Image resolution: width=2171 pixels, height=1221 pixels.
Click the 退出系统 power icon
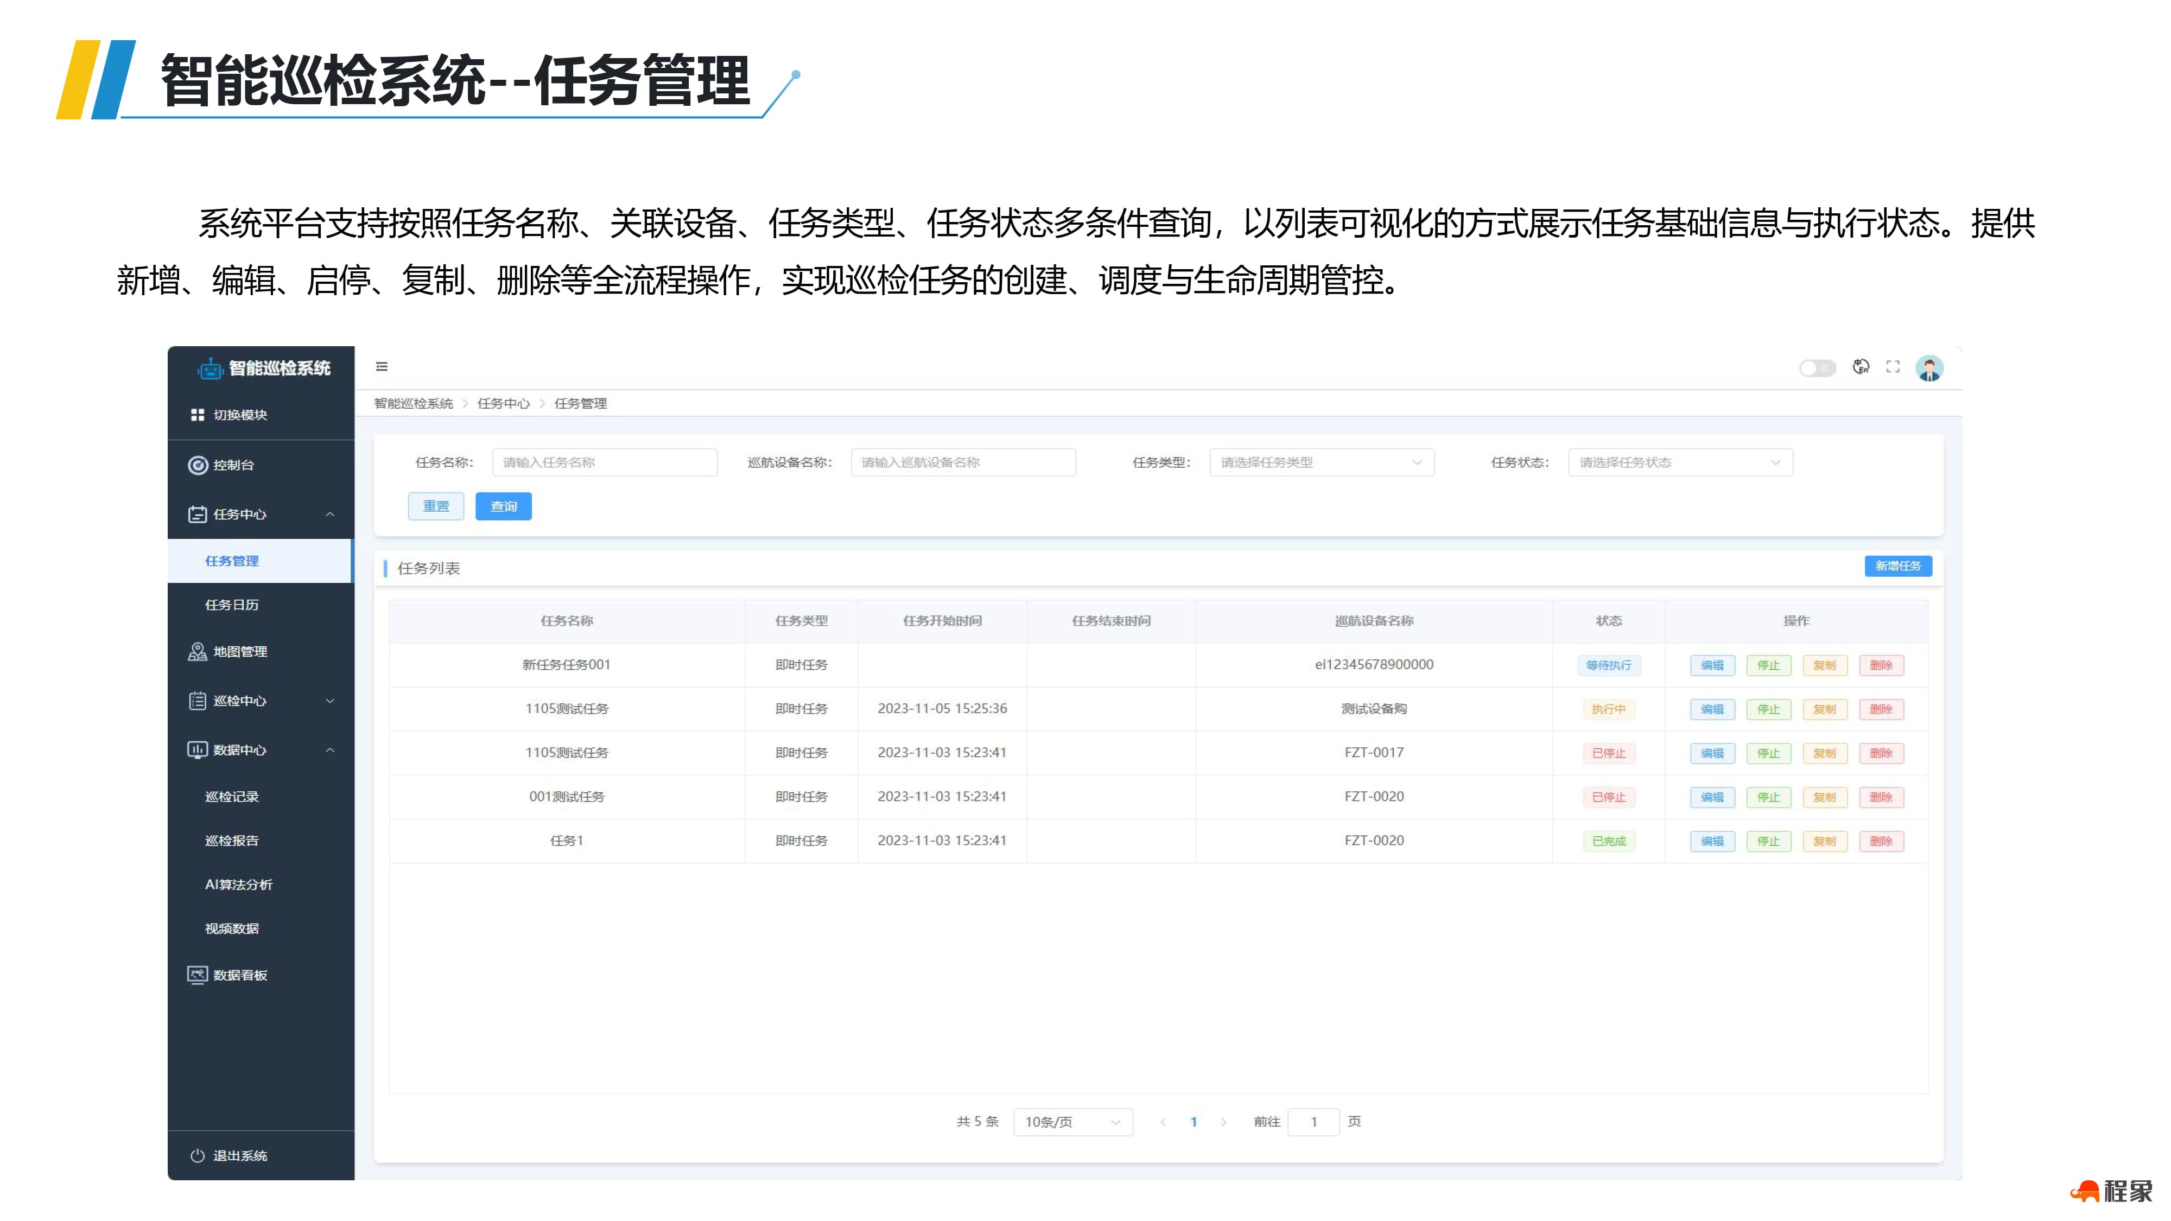coord(197,1155)
